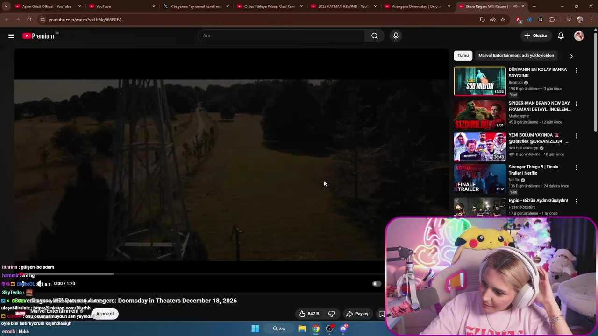
Task: Open options for DÜNYANIN EN KOLAY BANKA SOYGUNU
Action: 576,70
